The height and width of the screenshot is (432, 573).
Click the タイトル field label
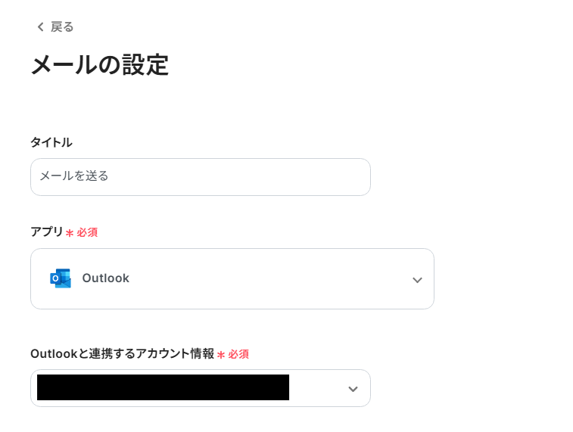point(51,142)
